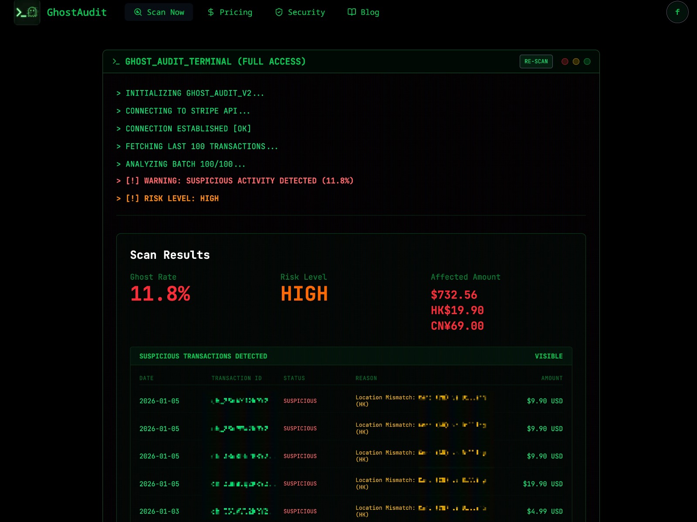Click the RISK LEVEL: HIGH warning line
This screenshot has width=697, height=522.
tap(168, 198)
